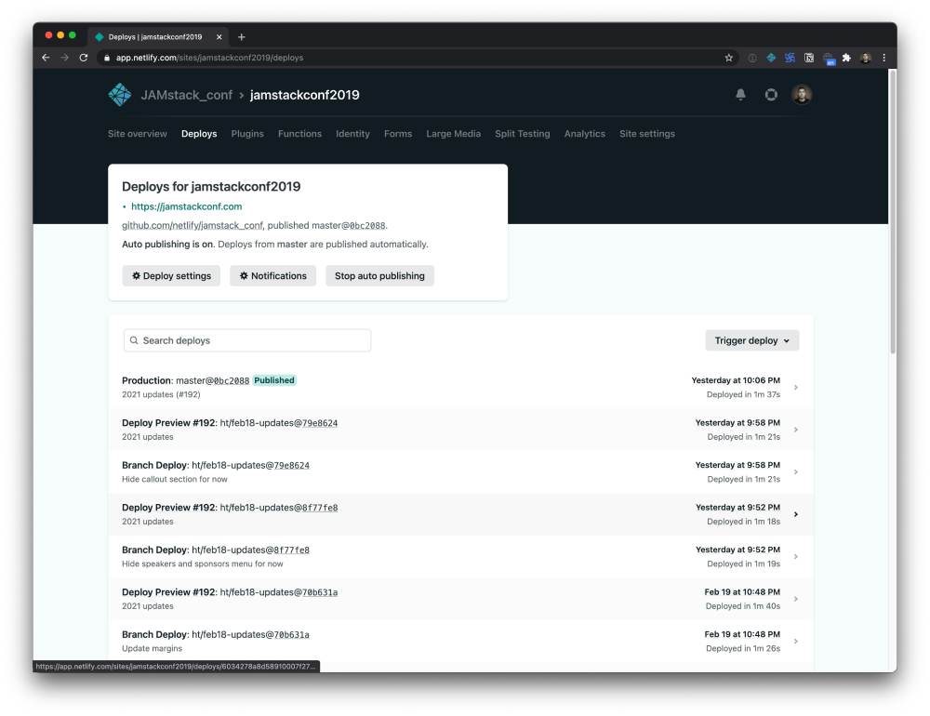Image resolution: width=930 pixels, height=716 pixels.
Task: Open the Split Testing tab
Action: tap(522, 133)
